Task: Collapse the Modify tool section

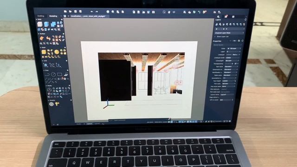Action: pyautogui.click(x=46, y=85)
